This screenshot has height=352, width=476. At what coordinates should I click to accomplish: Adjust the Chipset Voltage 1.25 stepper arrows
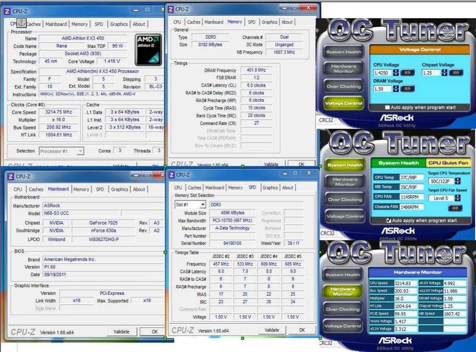[445, 73]
